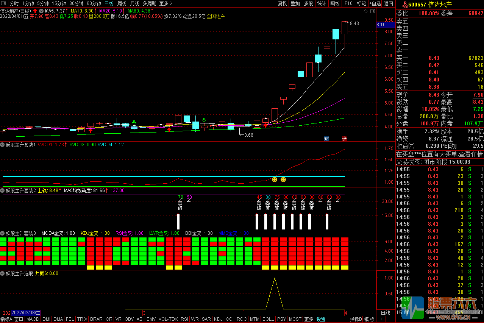Open the 指标B selector
Screen dimensions: 484x323
[356, 319]
